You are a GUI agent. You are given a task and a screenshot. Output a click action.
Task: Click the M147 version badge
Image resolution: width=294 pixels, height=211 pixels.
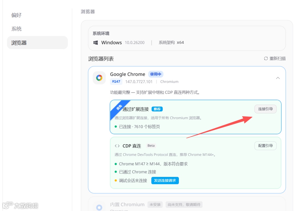click(116, 82)
